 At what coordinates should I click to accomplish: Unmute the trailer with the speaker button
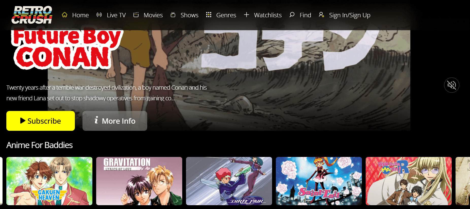pyautogui.click(x=451, y=85)
